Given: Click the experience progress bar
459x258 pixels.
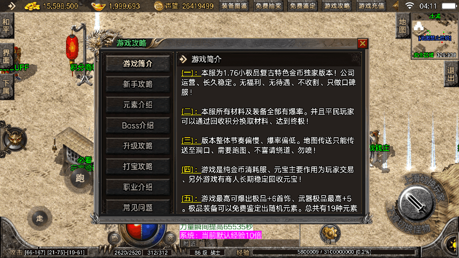Looking at the screenshot, I should [334, 252].
